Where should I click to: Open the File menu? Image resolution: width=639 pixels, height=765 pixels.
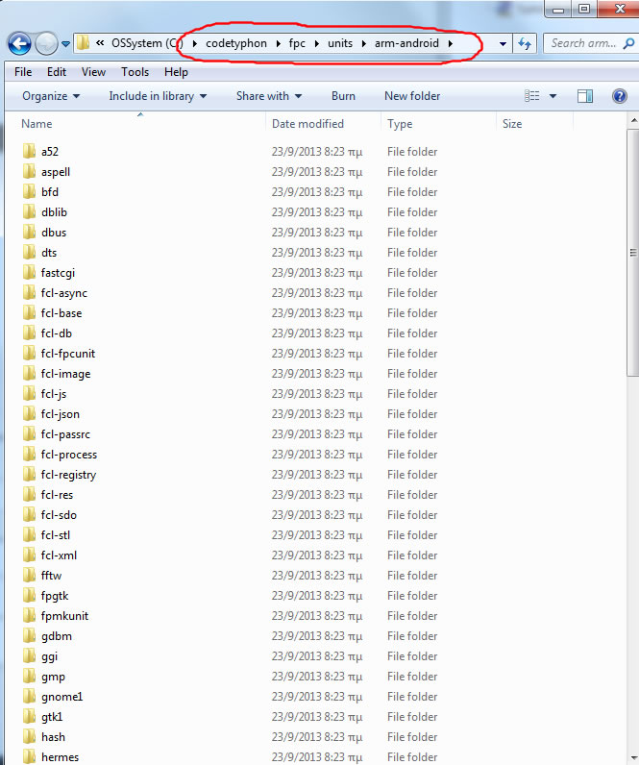(23, 72)
